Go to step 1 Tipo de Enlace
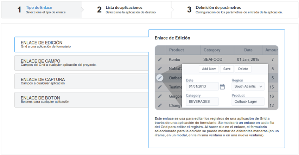The image size is (299, 155). coord(41,9)
